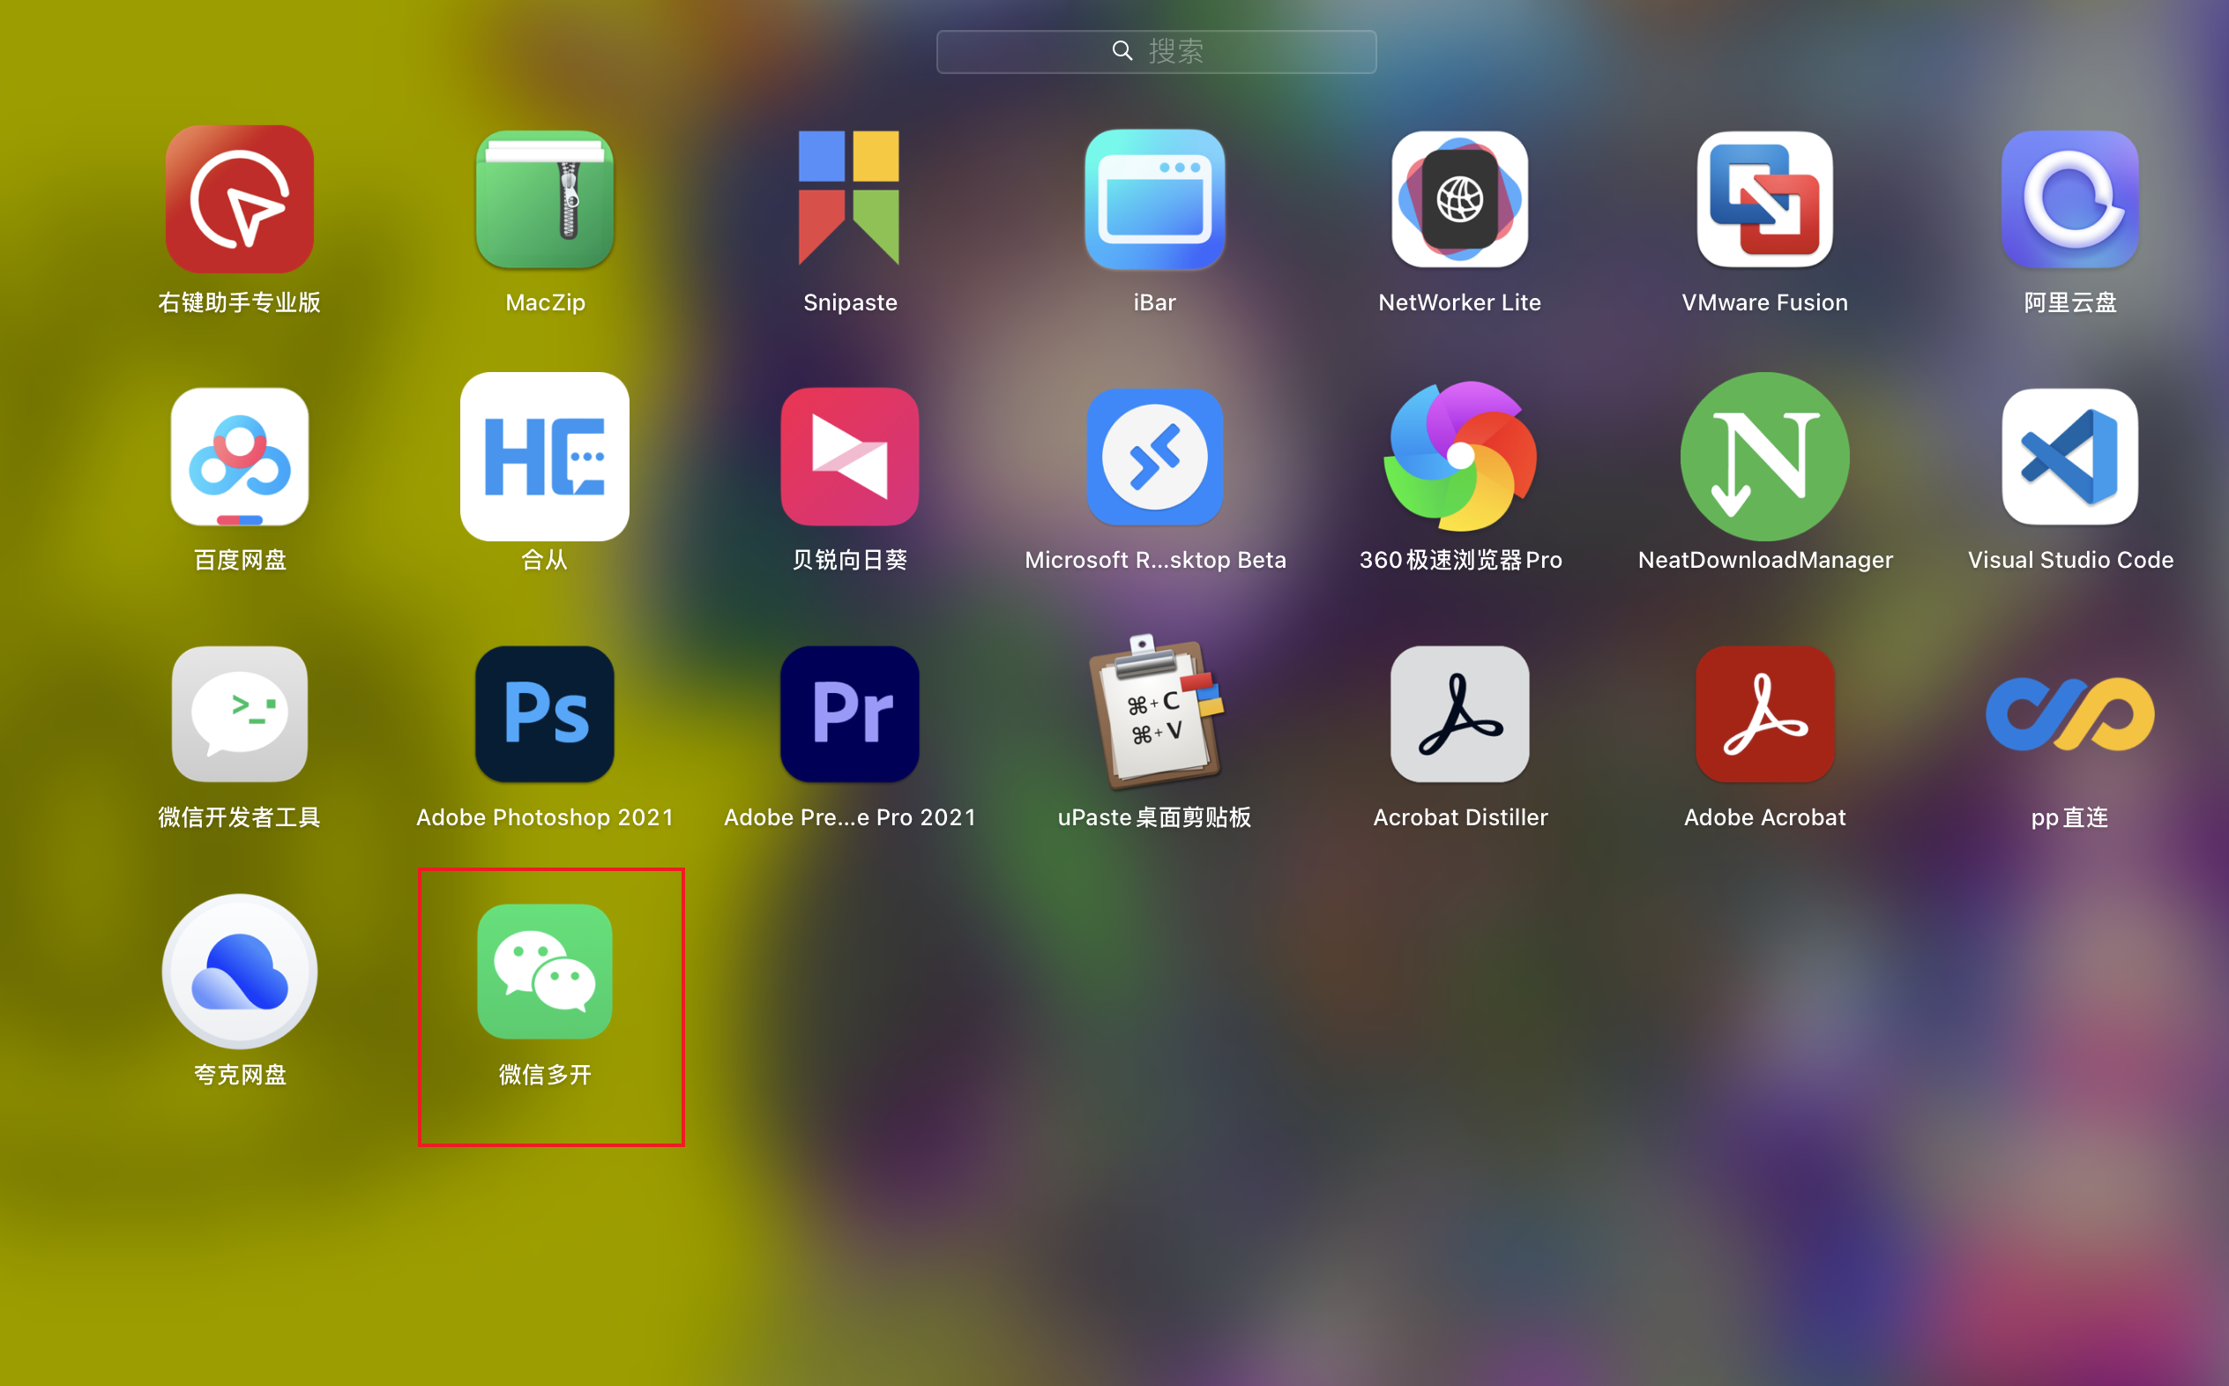Image resolution: width=2229 pixels, height=1386 pixels.
Task: Open Microsoft Remote Desktop Beta
Action: pyautogui.click(x=1155, y=457)
